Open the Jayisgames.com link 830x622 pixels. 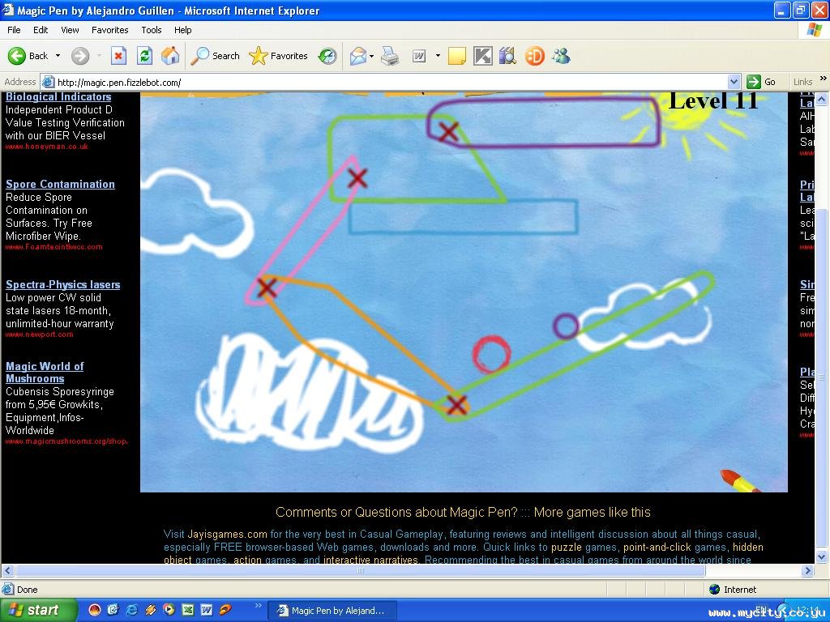227,535
